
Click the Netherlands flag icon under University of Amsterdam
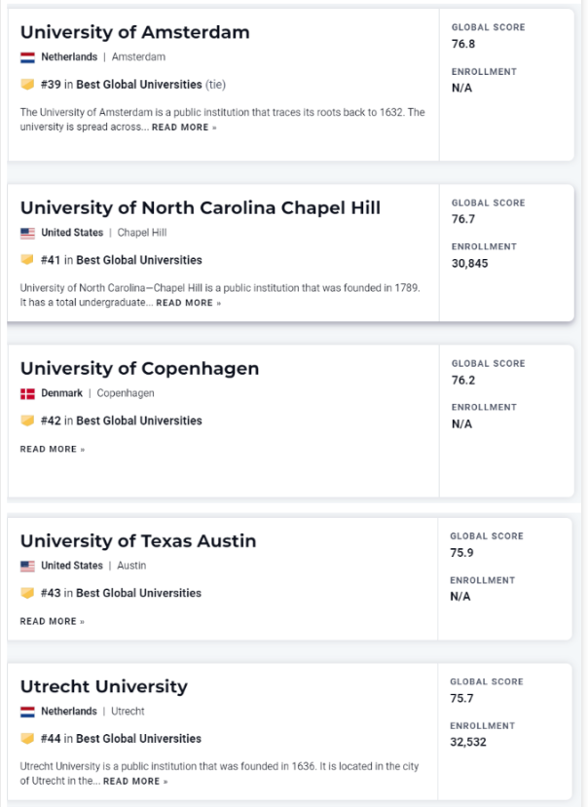point(27,57)
